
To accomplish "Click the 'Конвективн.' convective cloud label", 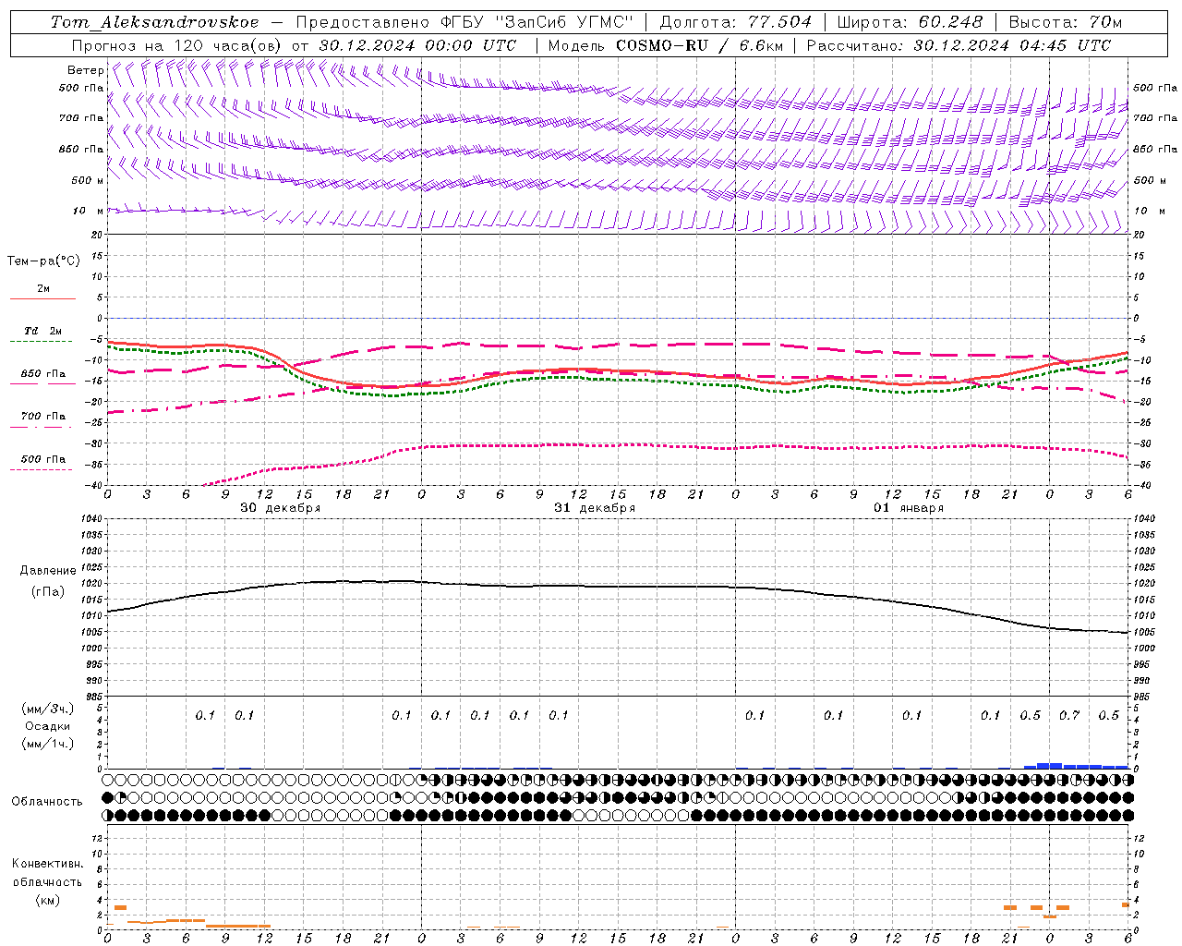I will coord(47,864).
